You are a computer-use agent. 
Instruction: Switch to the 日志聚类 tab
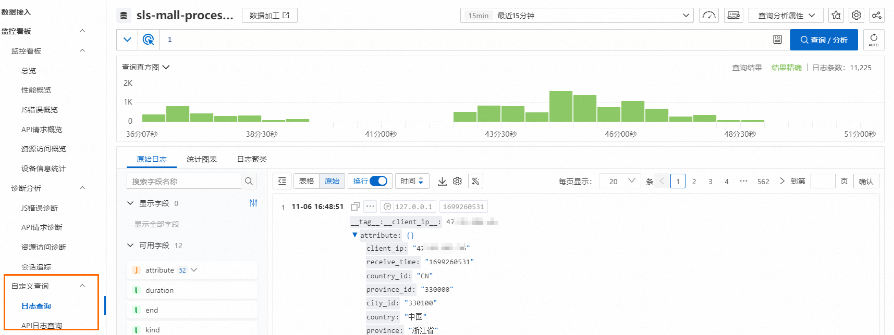click(252, 159)
